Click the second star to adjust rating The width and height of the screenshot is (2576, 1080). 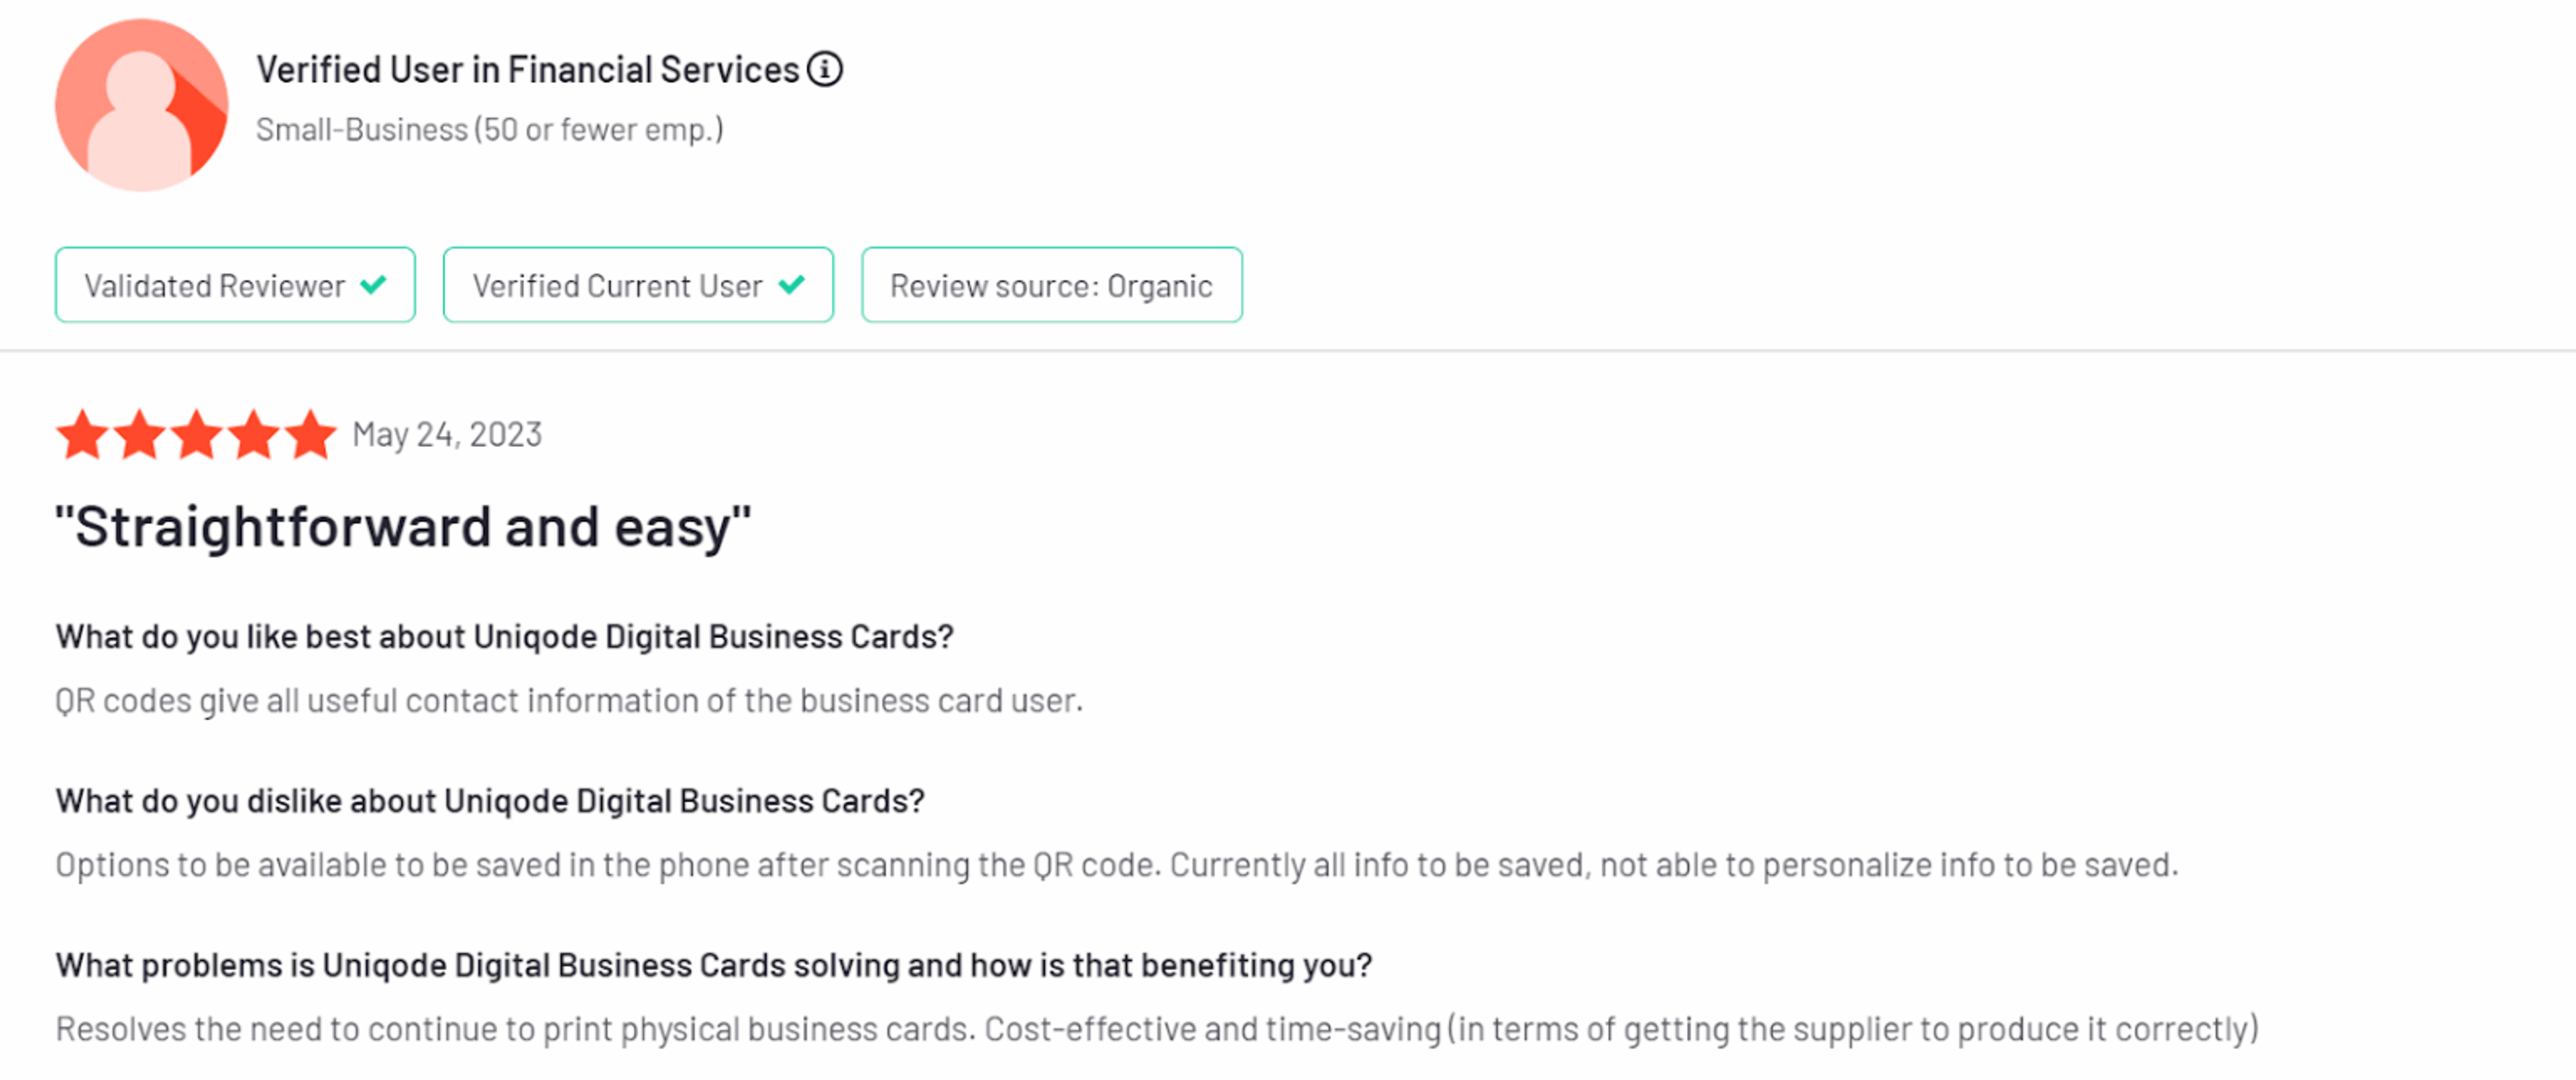point(139,434)
